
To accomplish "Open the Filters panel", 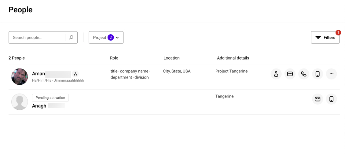I will (x=325, y=38).
